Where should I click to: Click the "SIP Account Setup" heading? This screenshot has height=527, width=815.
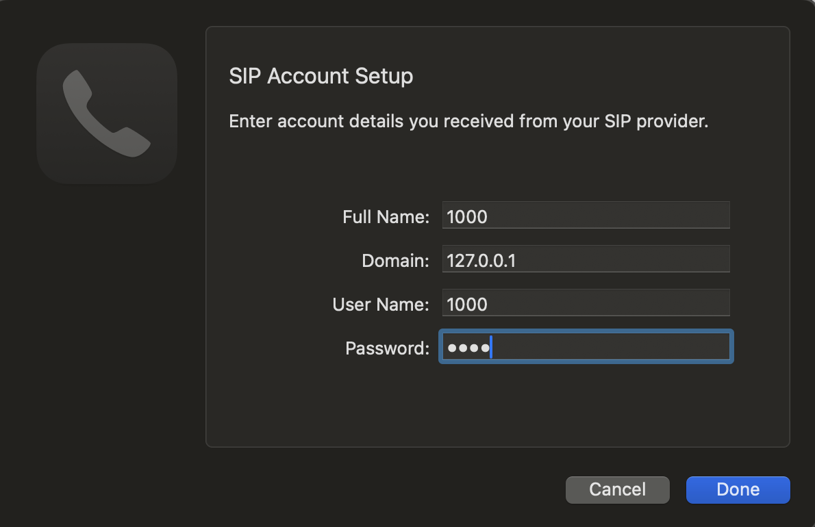point(321,76)
